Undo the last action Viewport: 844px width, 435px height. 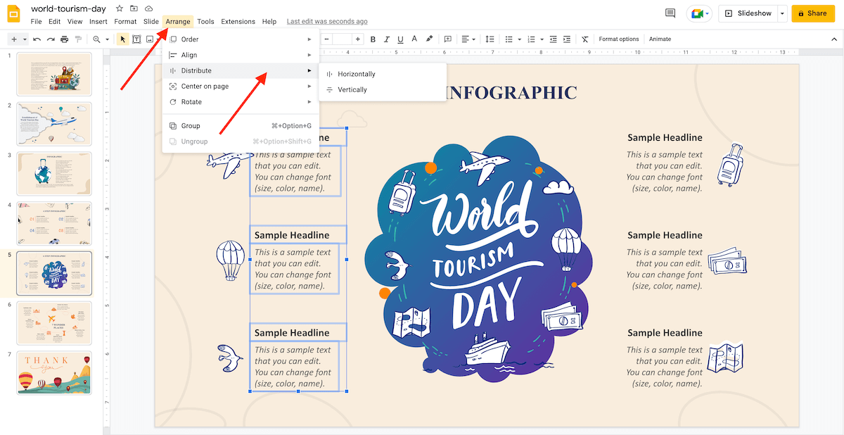[x=37, y=39]
